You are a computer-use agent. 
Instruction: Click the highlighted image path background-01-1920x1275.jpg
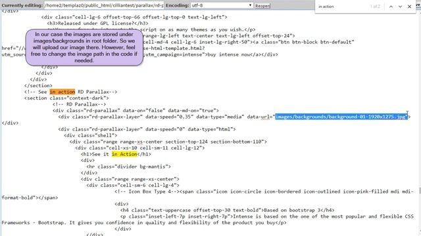click(x=341, y=117)
